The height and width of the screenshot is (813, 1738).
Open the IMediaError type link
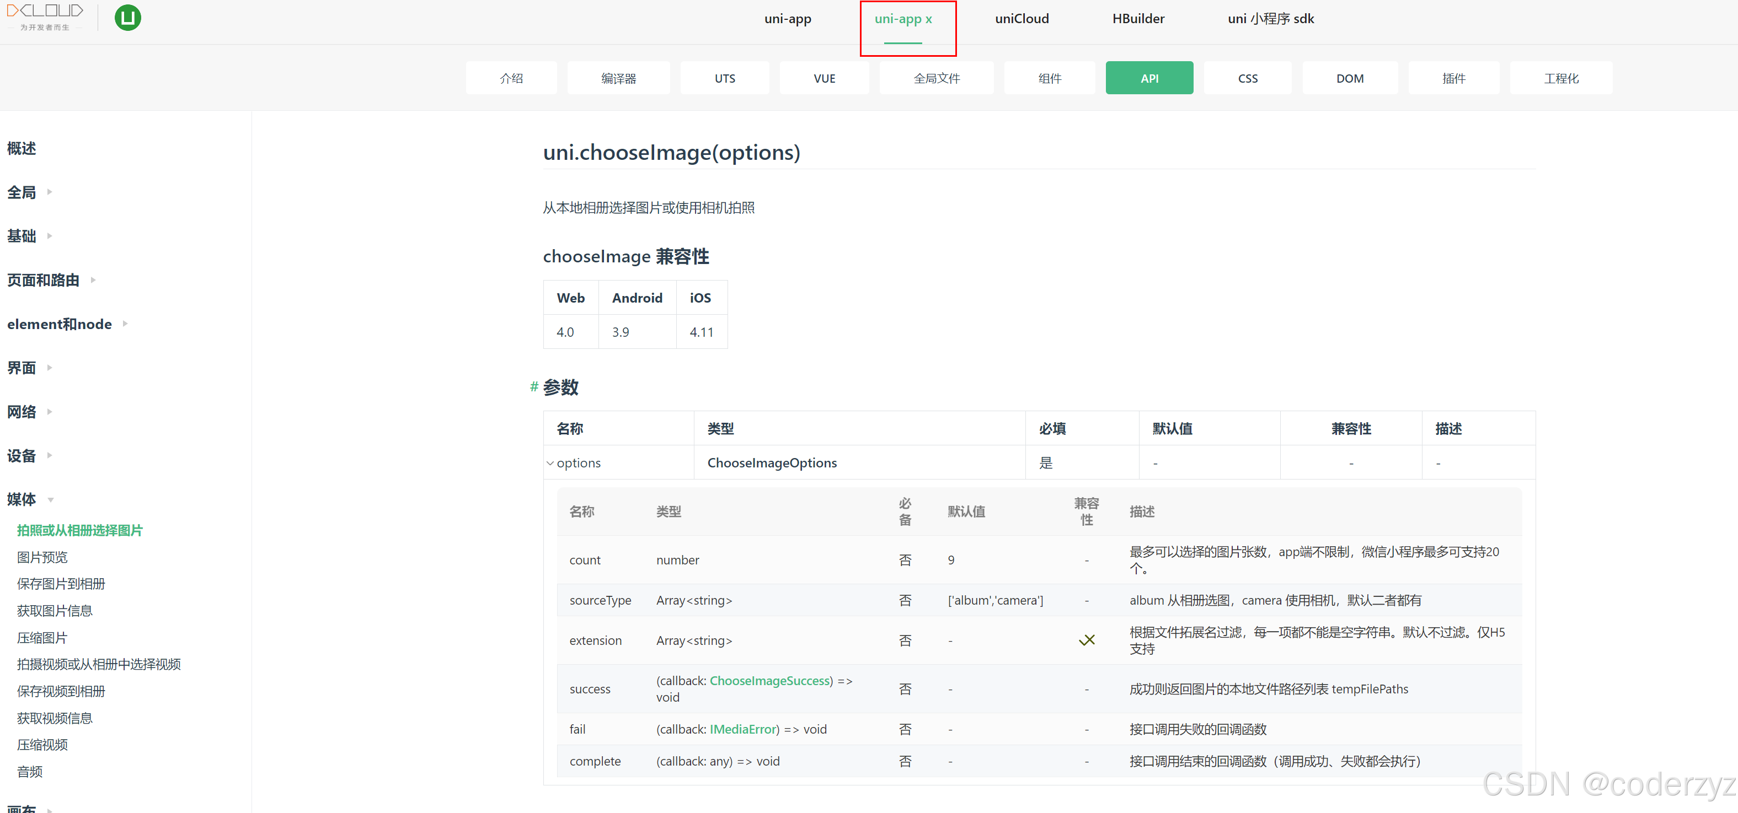(x=743, y=729)
